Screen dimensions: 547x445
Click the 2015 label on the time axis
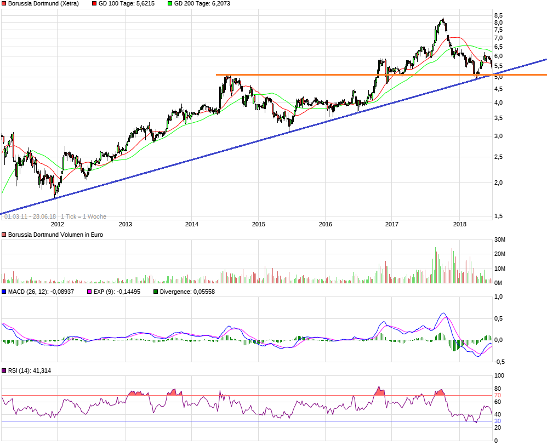259,224
